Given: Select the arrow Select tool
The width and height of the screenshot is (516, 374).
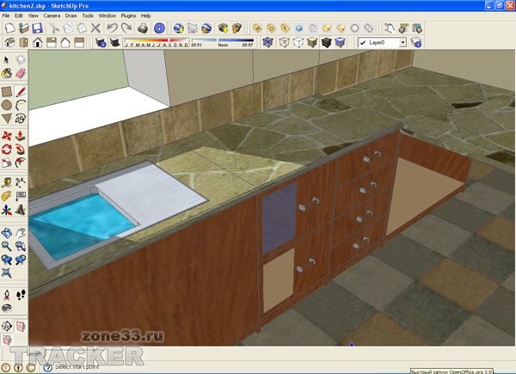Looking at the screenshot, I should (6, 60).
